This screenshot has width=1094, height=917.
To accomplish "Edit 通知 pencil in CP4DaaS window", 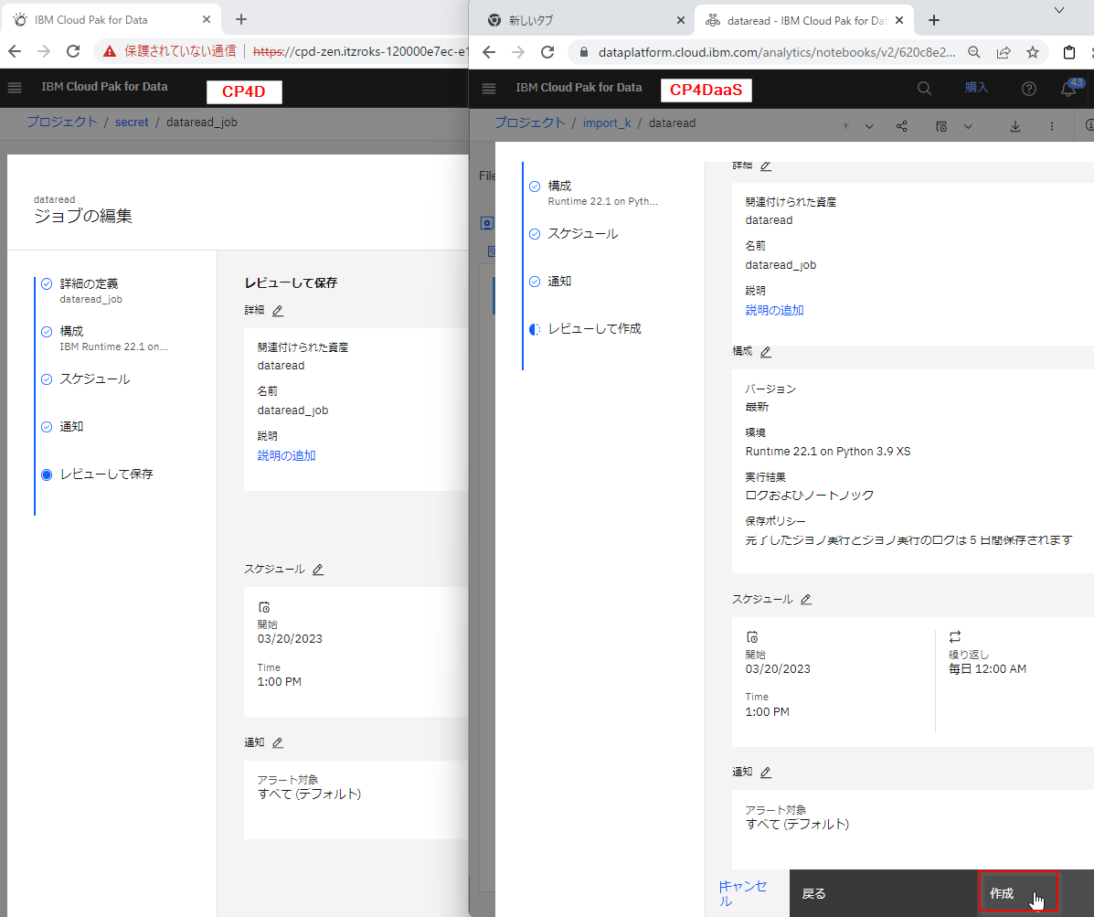I will pyautogui.click(x=765, y=772).
